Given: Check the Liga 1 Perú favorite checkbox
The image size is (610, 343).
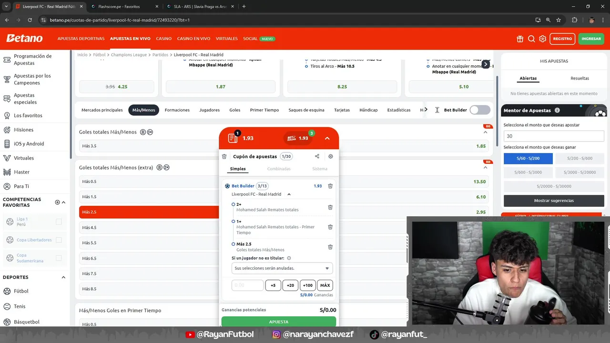Looking at the screenshot, I should (x=59, y=222).
